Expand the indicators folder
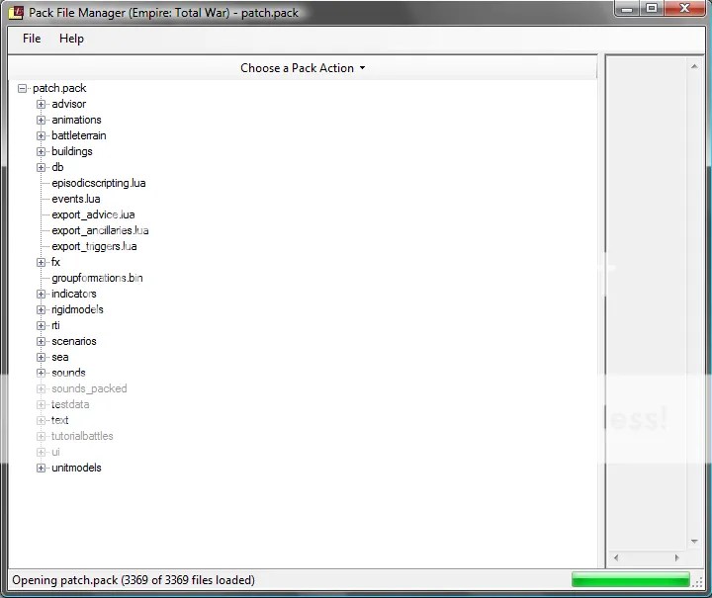 (x=41, y=294)
